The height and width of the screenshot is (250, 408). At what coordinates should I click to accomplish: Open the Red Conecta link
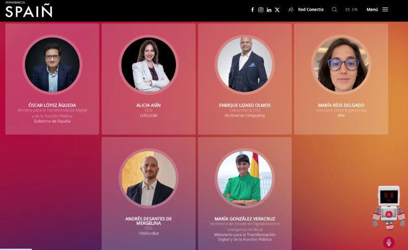click(x=311, y=10)
